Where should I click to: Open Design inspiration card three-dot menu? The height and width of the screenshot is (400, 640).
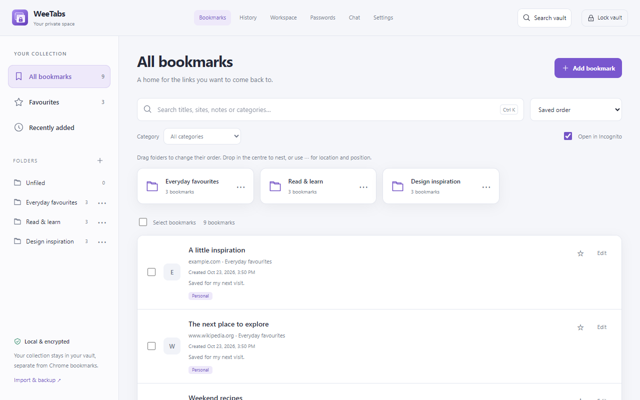(x=486, y=187)
